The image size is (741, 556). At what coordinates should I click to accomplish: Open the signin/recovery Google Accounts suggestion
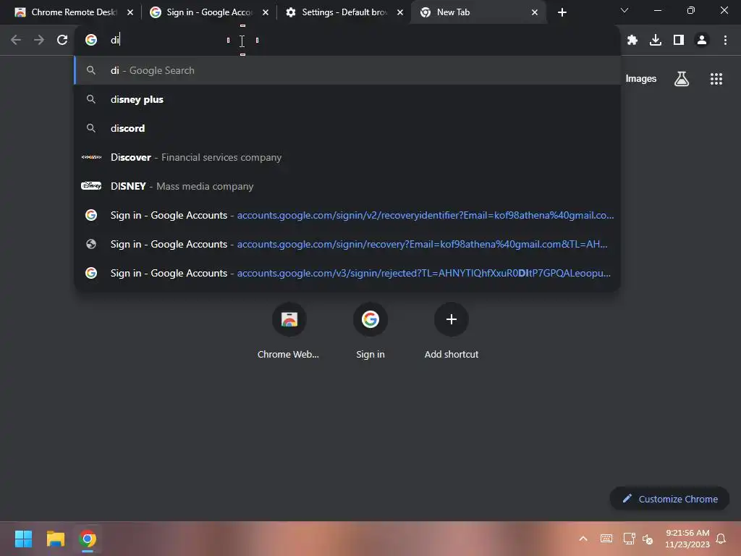[x=347, y=244]
